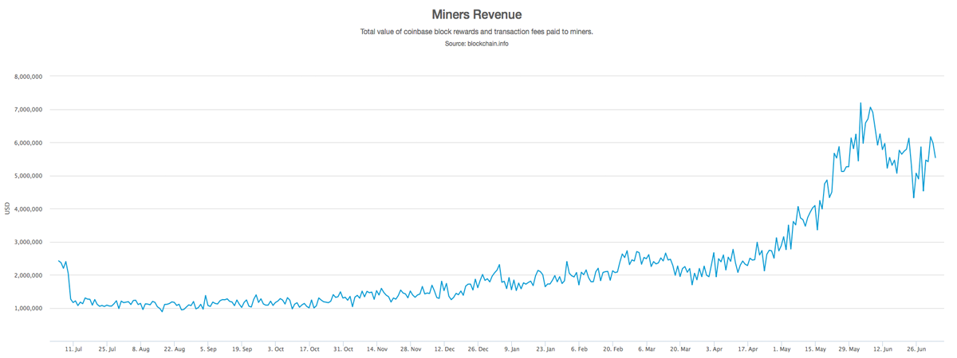
Task: Click the "14. Nov" date label
Action: point(377,348)
